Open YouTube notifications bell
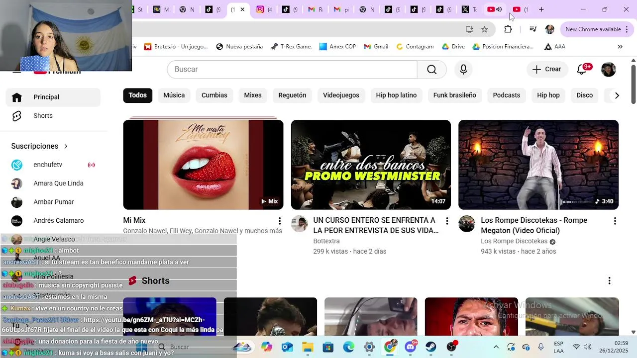Screen dimensions: 637x358 tap(582, 69)
